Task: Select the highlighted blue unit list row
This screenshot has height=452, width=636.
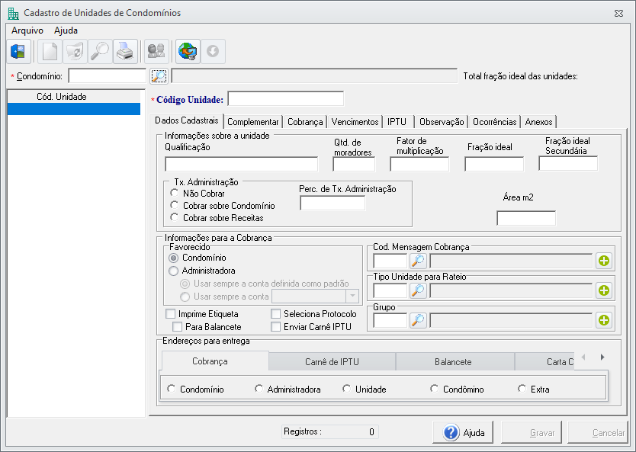Action: click(74, 109)
